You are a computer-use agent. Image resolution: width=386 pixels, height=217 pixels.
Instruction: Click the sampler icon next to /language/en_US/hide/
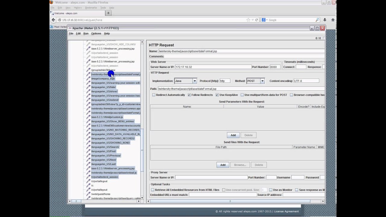pos(88,87)
